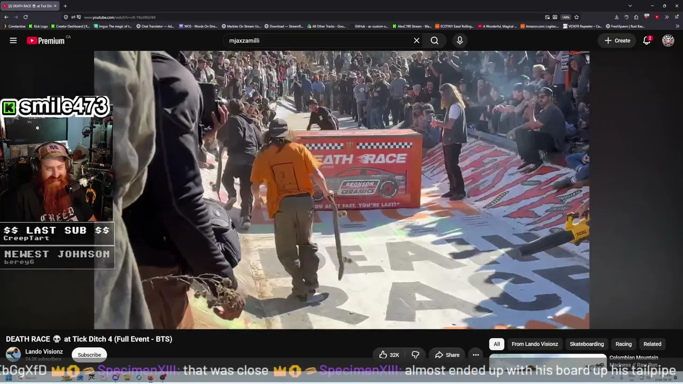Viewport: 683px width, 384px height.
Task: Open the Constantine bookmark
Action: click(14, 26)
